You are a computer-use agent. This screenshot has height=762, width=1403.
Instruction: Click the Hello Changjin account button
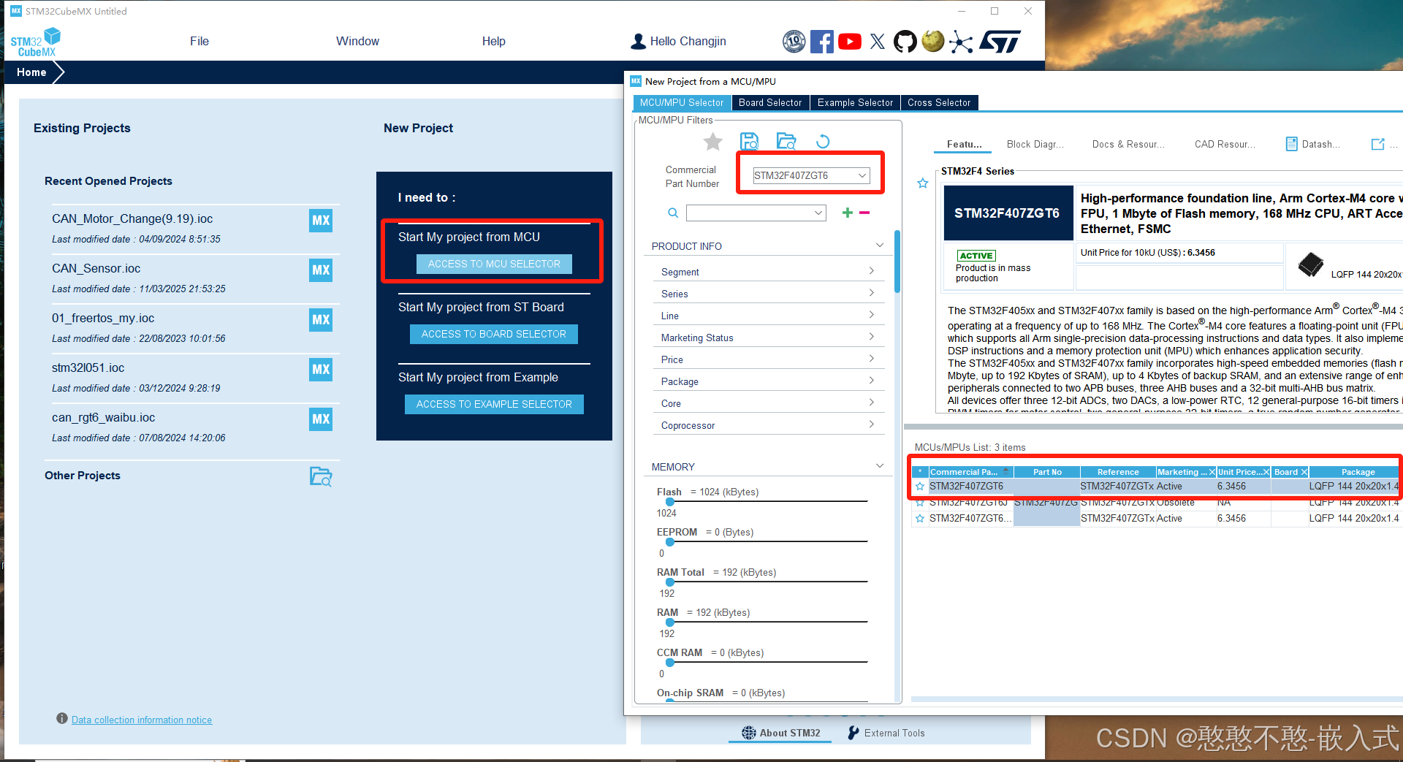coord(678,41)
